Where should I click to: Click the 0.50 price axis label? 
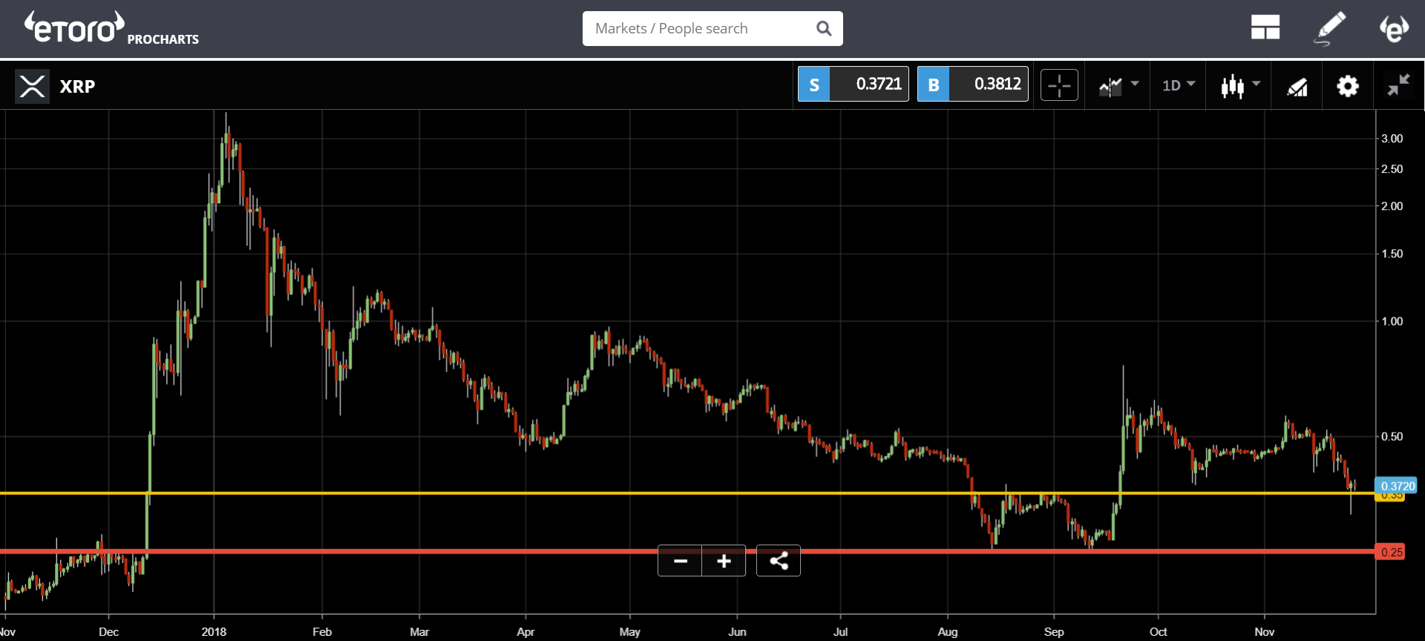click(1392, 436)
